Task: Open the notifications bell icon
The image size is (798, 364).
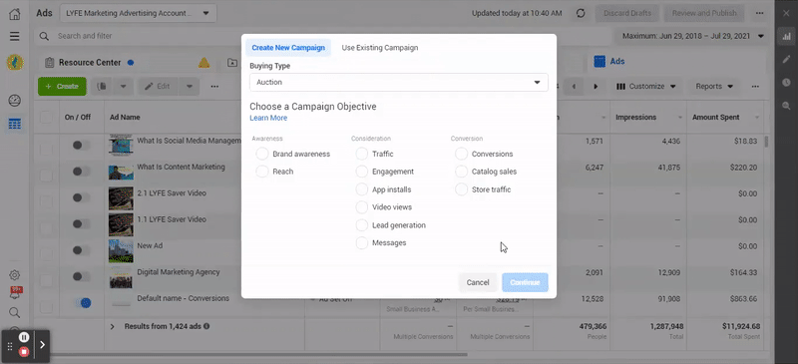Action: [15, 293]
